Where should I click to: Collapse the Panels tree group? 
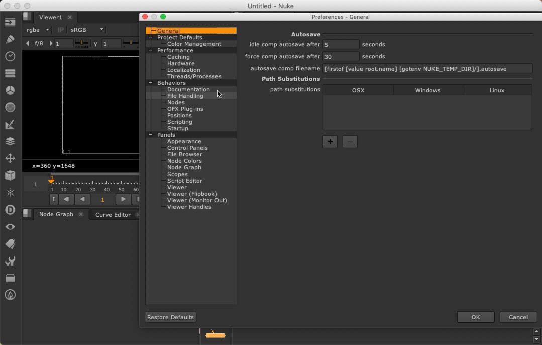pos(150,135)
